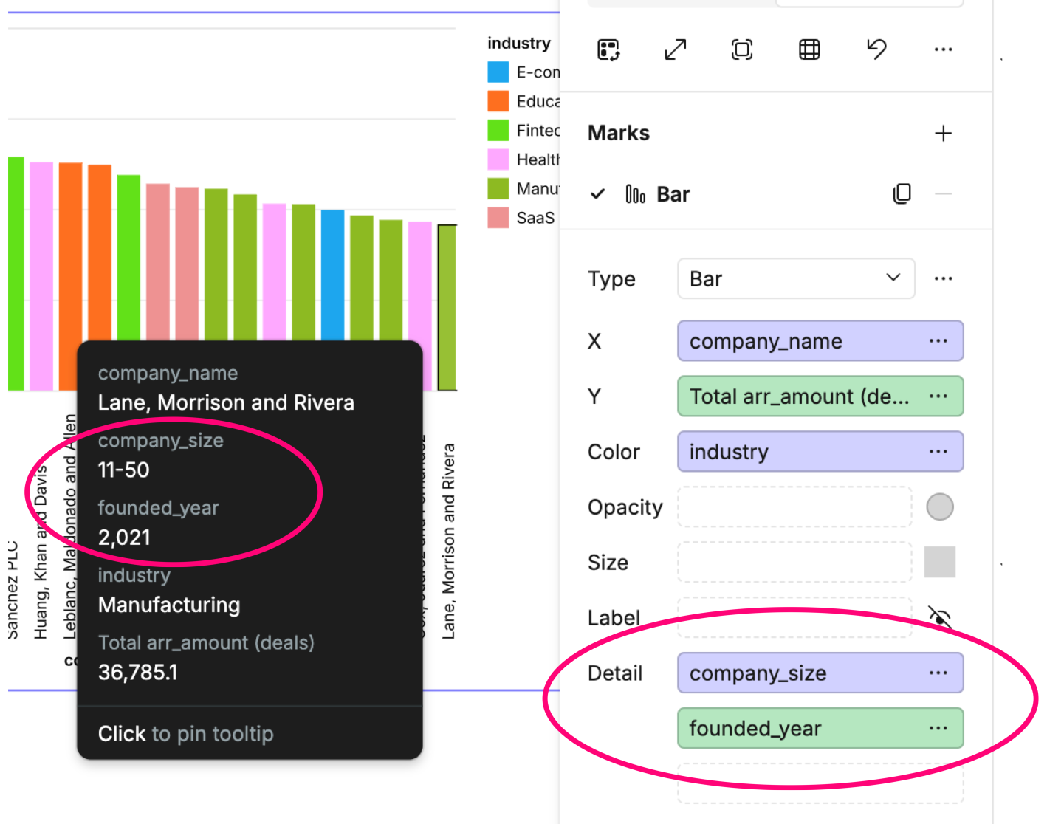The image size is (1047, 824).
Task: Open the table grid view icon
Action: (x=809, y=49)
